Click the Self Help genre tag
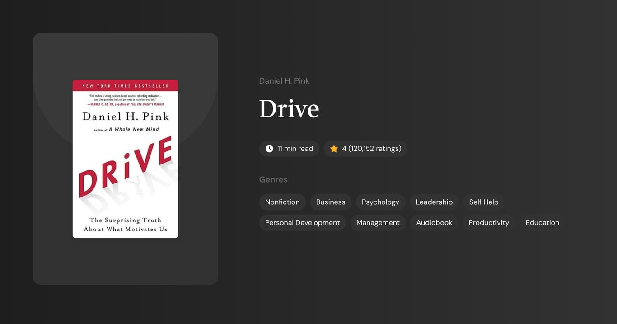 click(484, 202)
